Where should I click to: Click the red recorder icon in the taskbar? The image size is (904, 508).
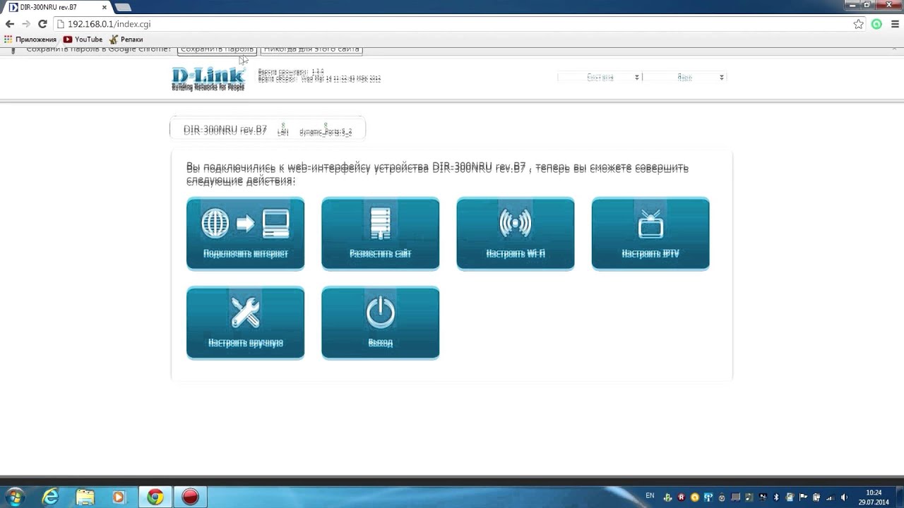click(x=190, y=497)
